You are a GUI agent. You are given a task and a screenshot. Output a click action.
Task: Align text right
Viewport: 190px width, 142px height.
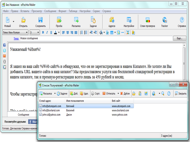tap(72, 32)
